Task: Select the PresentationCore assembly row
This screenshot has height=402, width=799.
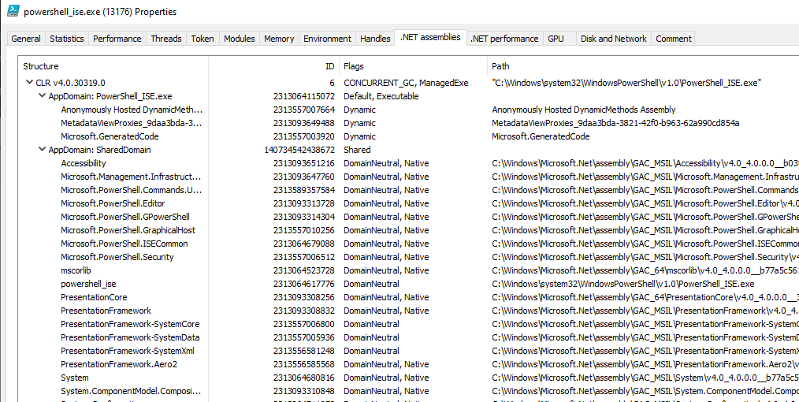Action: [94, 297]
